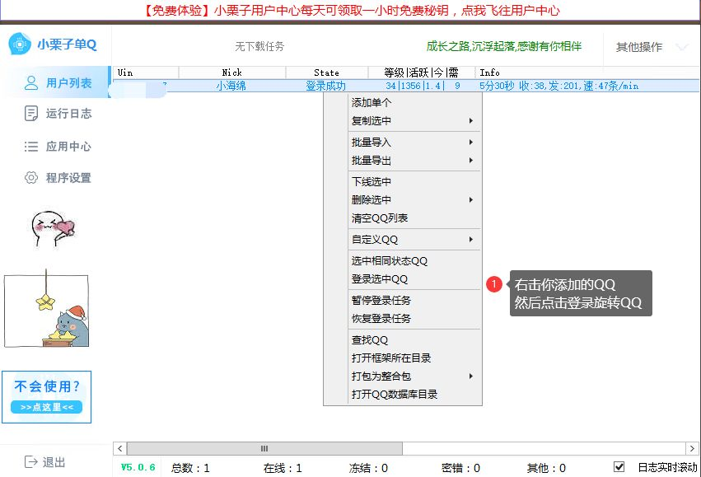The width and height of the screenshot is (701, 477).
Task: Click the horizontal scrollbar right arrow
Action: tap(692, 448)
